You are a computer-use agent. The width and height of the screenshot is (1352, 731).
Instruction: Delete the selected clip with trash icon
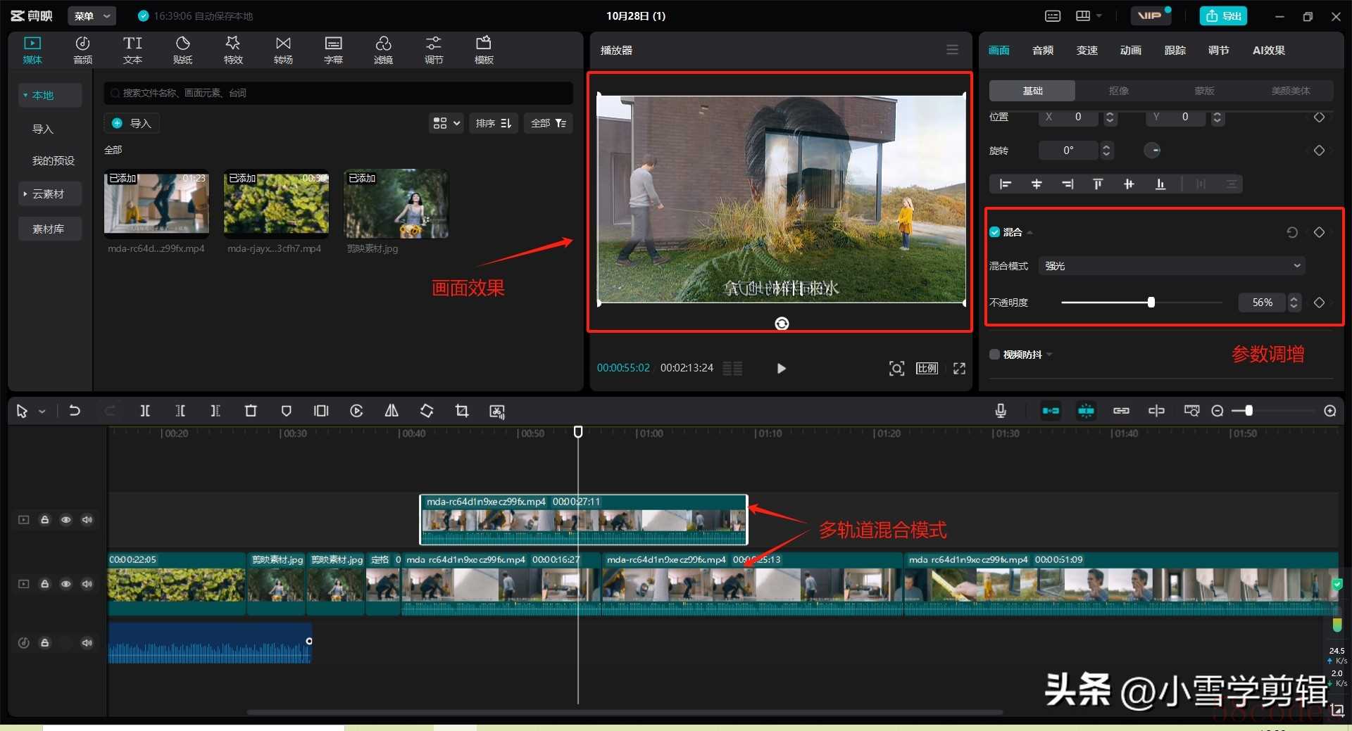pos(251,411)
